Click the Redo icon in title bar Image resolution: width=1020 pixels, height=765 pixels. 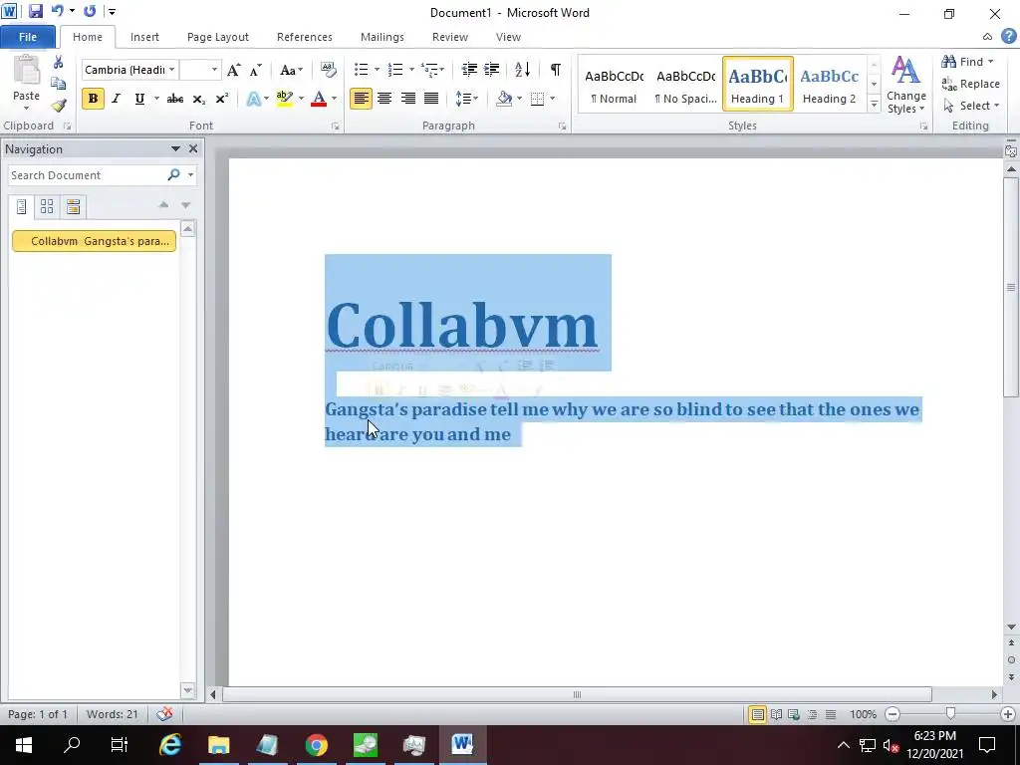click(90, 11)
